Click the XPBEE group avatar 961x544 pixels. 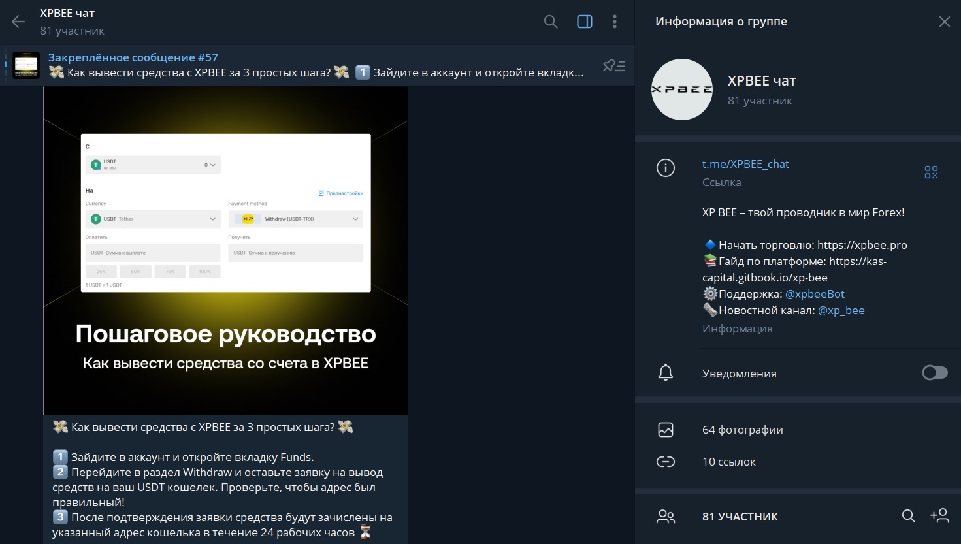(682, 89)
